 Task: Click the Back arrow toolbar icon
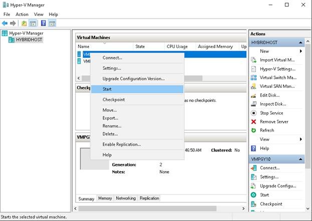click(x=5, y=23)
